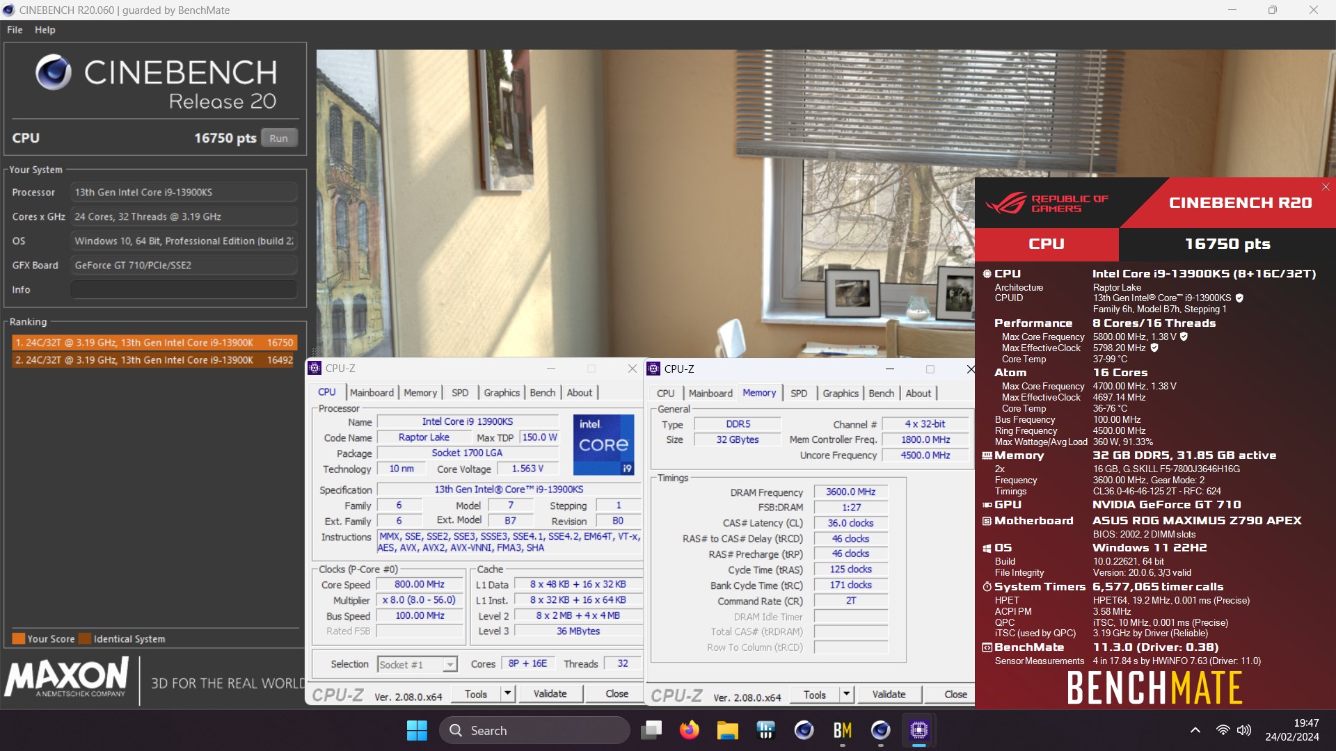The width and height of the screenshot is (1336, 751).
Task: Open the File menu in Cinebench
Action: point(15,30)
